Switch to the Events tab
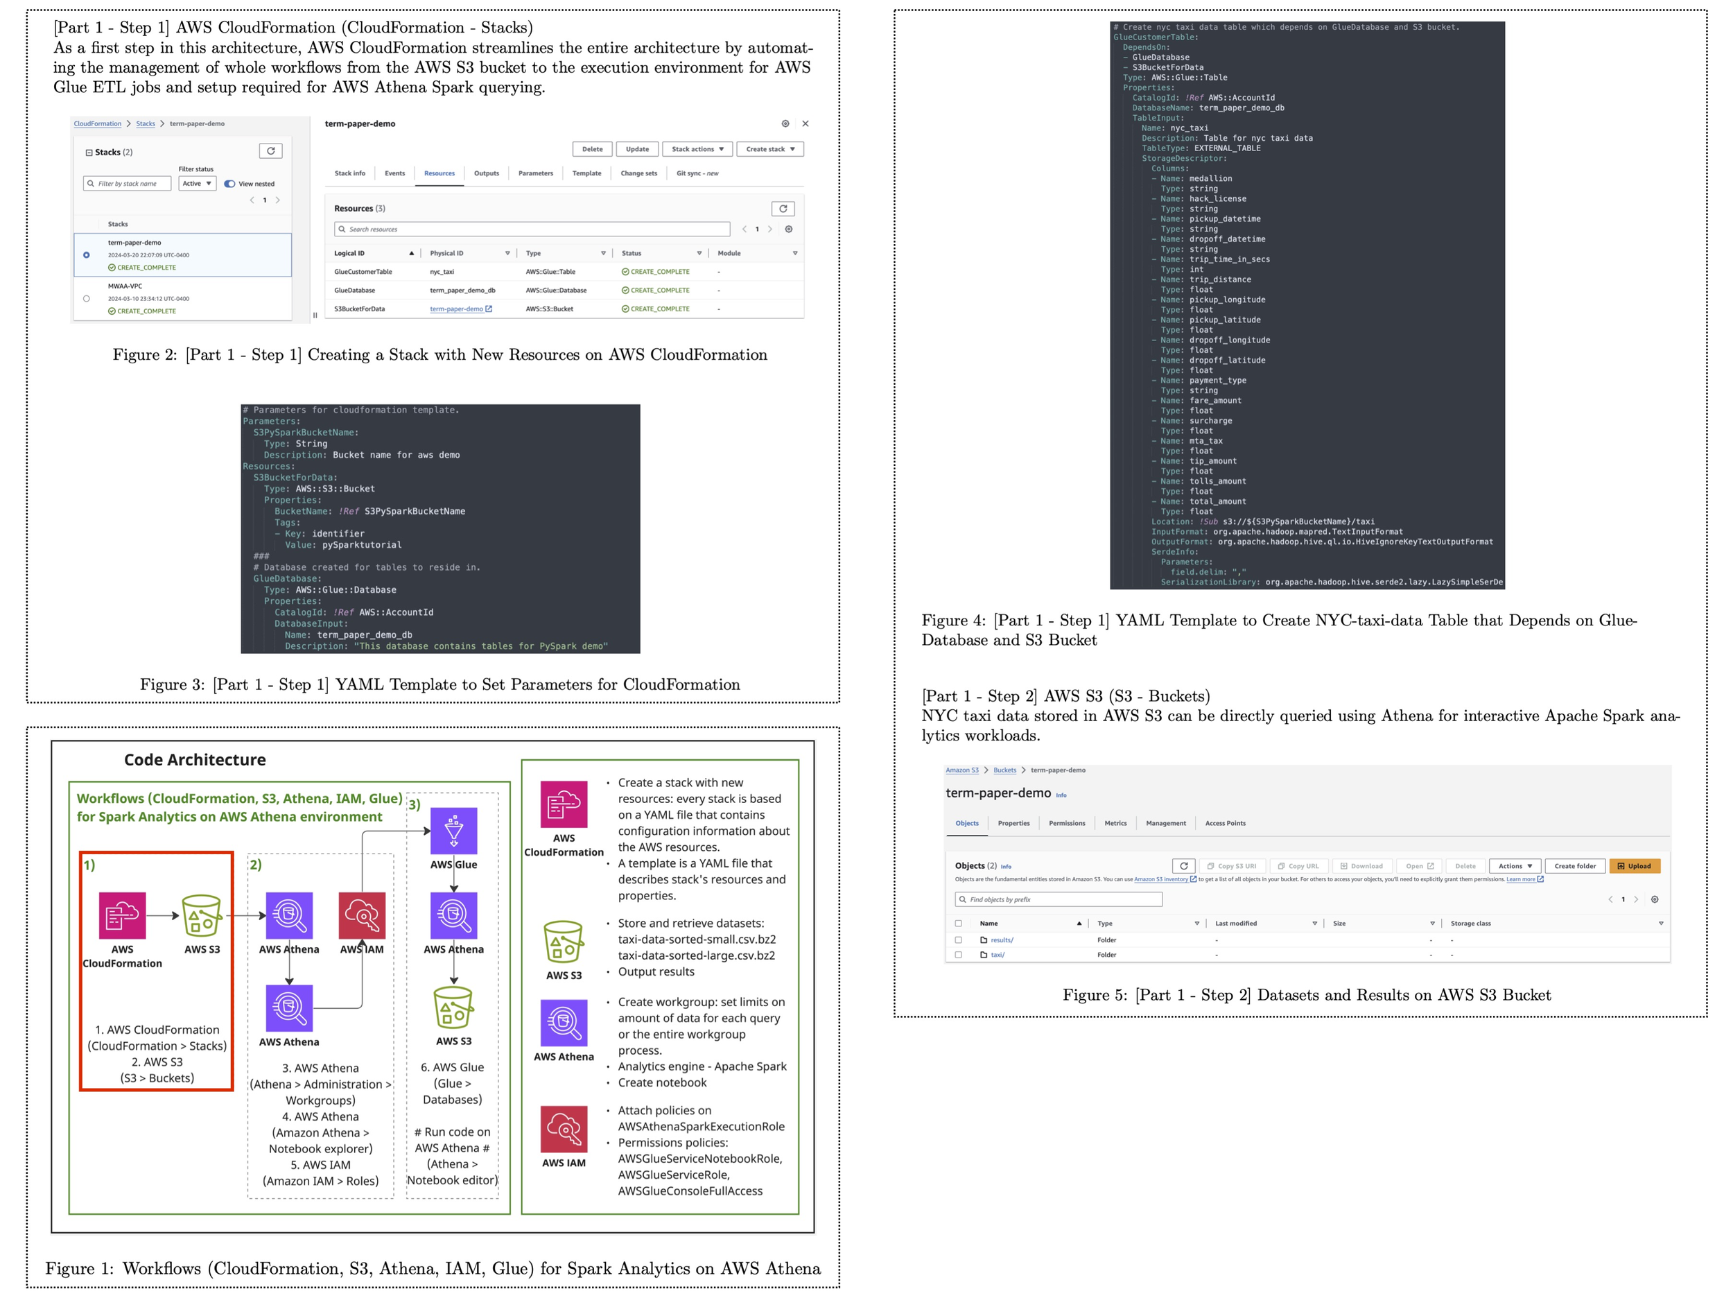The image size is (1733, 1298). (395, 173)
